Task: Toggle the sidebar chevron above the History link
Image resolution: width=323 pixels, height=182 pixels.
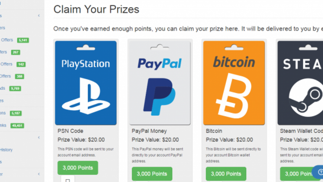Action: point(39,138)
